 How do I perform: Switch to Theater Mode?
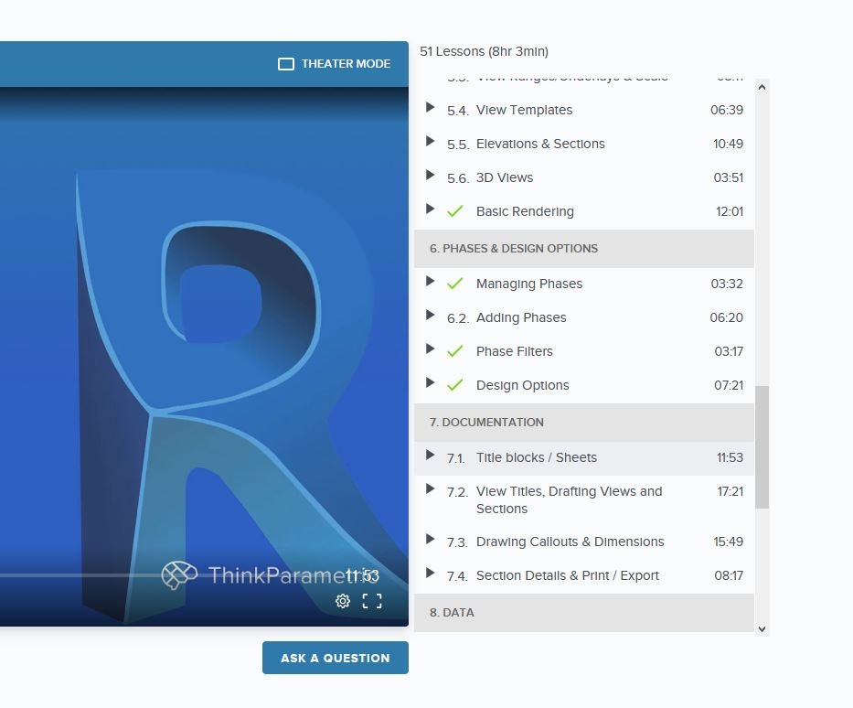click(335, 64)
